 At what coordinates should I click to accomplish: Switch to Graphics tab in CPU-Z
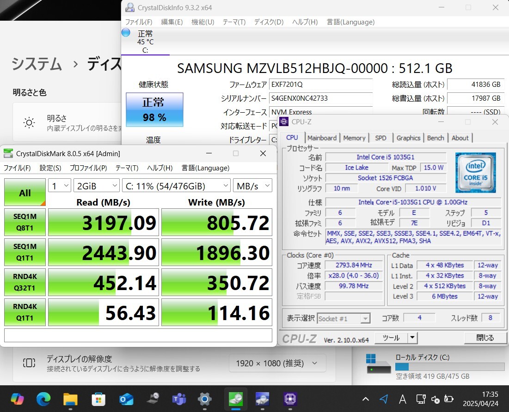click(408, 138)
